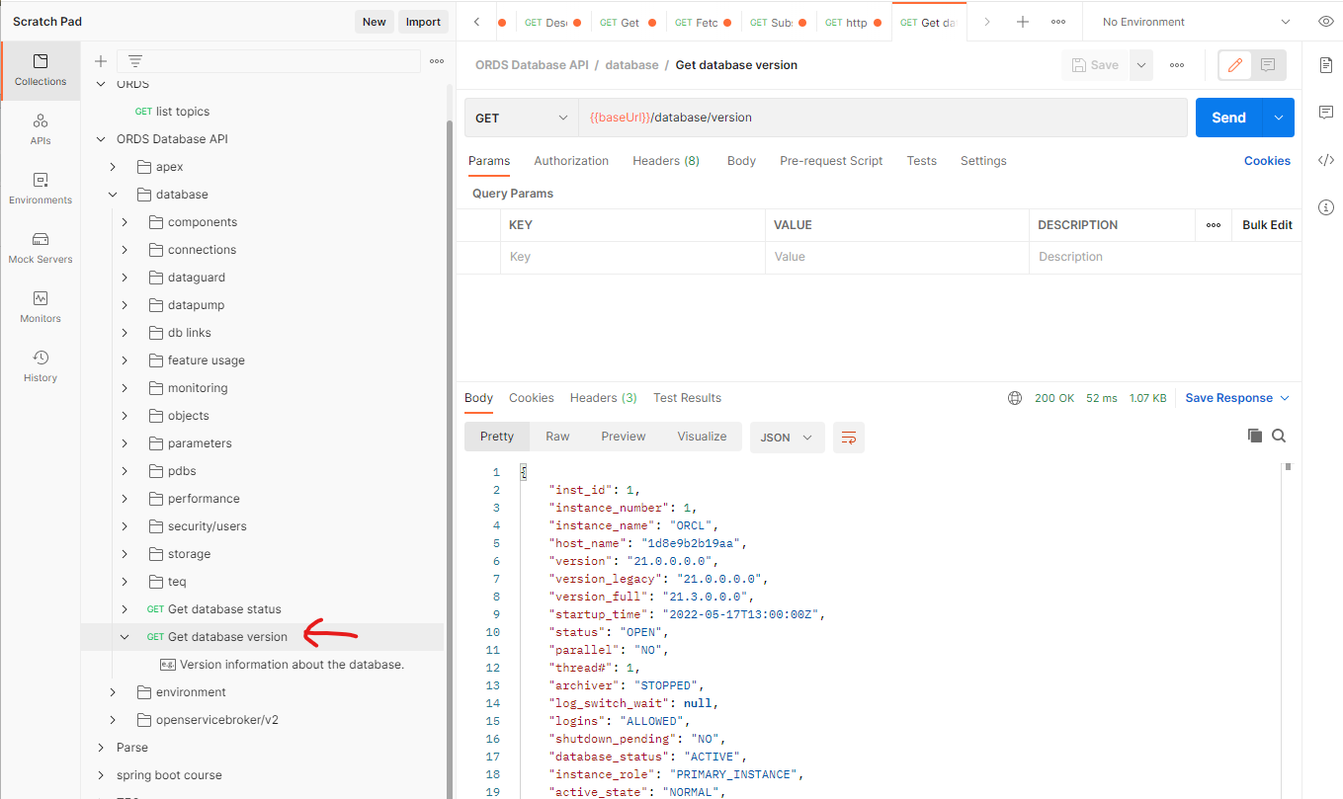Click the Send button
The height and width of the screenshot is (799, 1343).
pos(1228,118)
